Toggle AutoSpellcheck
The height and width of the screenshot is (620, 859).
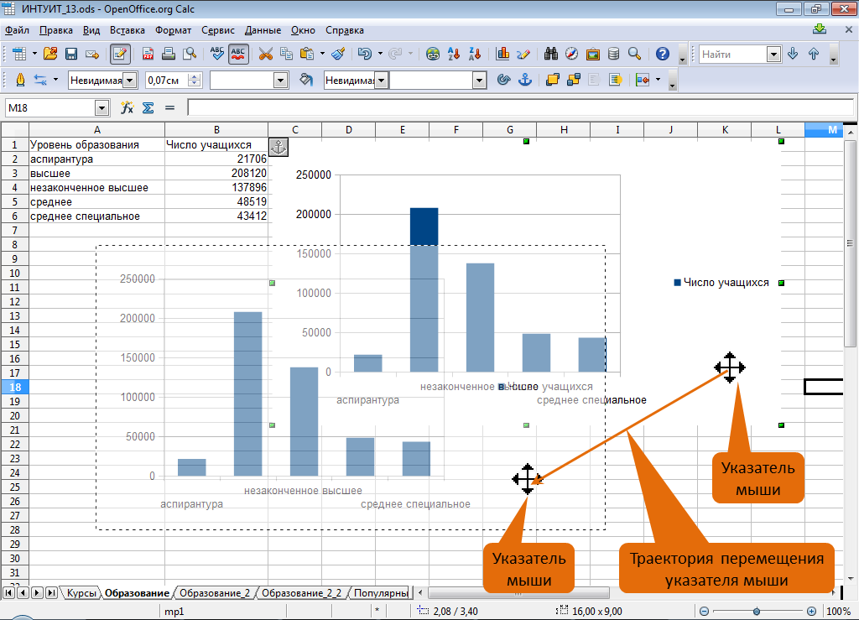[238, 54]
